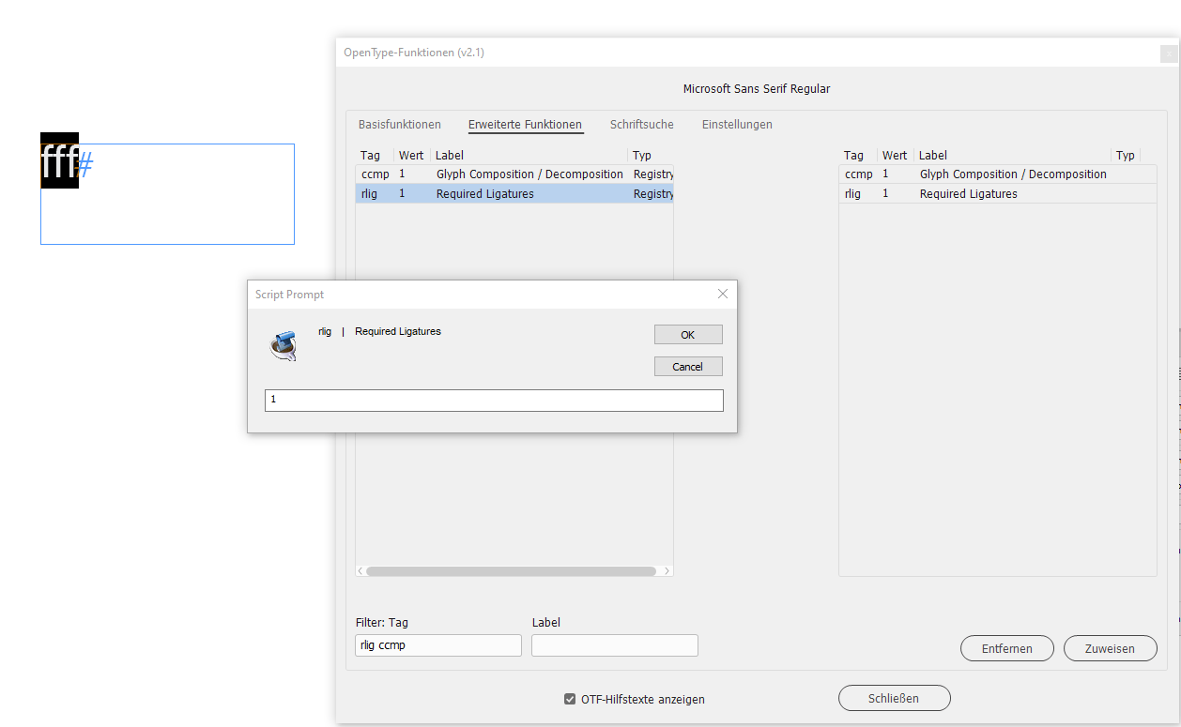Click the left arrow of the horizontal scrollbar
Image resolution: width=1181 pixels, height=727 pixels.
tap(359, 569)
